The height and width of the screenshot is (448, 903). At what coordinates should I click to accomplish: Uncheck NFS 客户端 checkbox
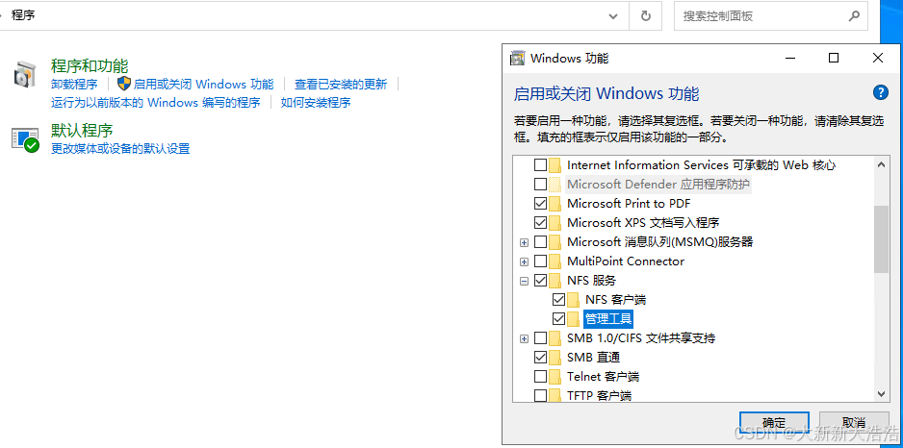tap(558, 300)
